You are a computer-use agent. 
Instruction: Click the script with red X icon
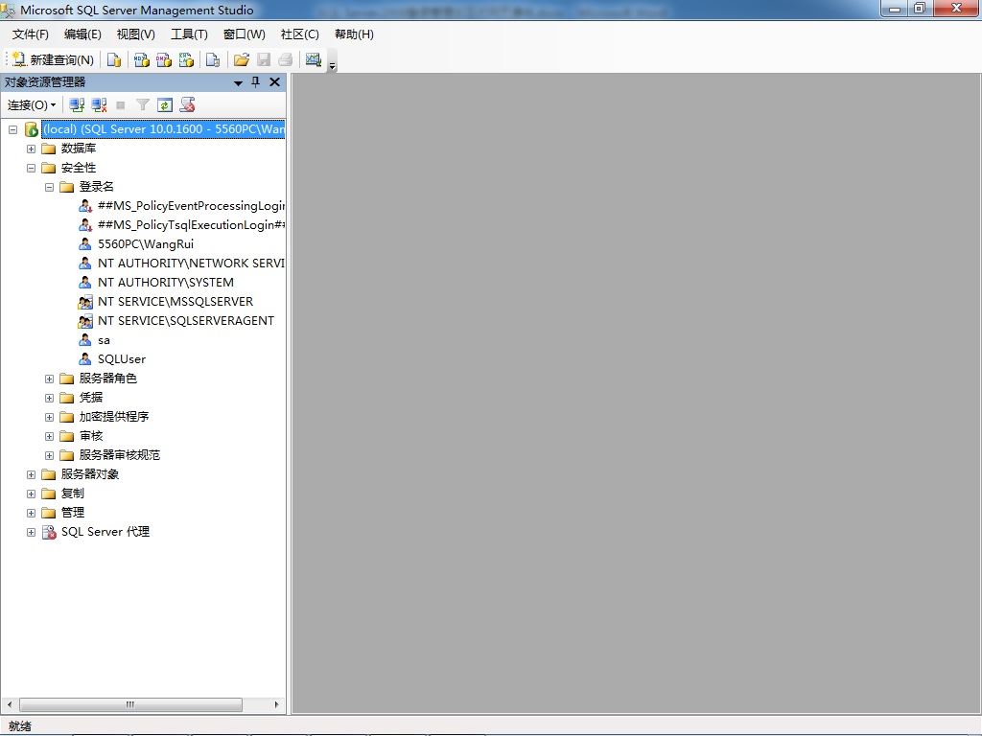[187, 105]
